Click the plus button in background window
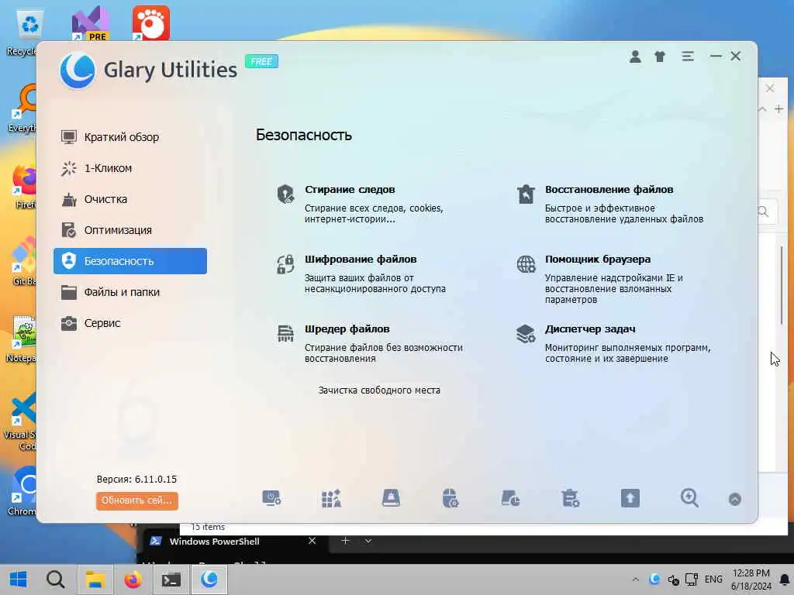 [x=778, y=108]
